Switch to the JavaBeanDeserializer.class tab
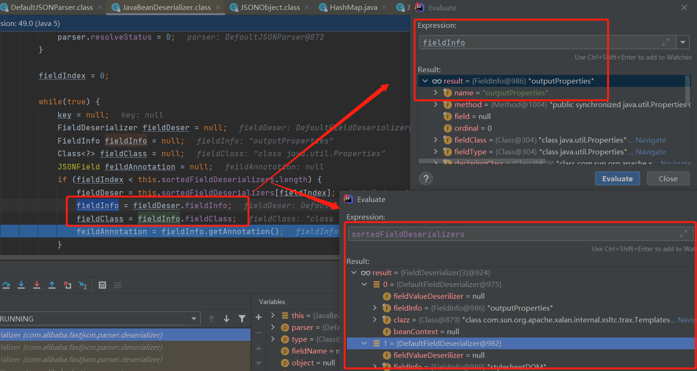 165,7
